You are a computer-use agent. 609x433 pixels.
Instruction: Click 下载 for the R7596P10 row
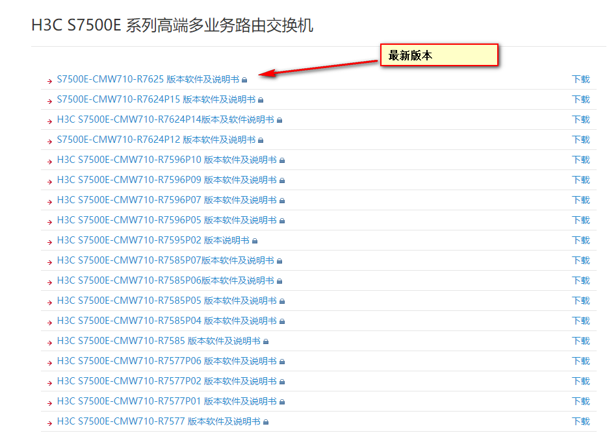point(581,160)
